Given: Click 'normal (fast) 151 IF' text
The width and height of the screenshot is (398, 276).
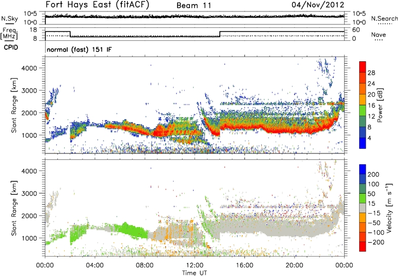Looking at the screenshot, I should point(79,49).
